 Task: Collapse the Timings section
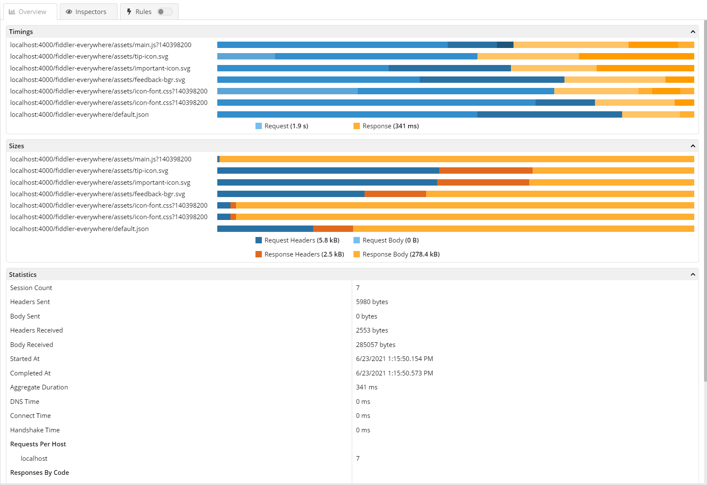click(693, 32)
